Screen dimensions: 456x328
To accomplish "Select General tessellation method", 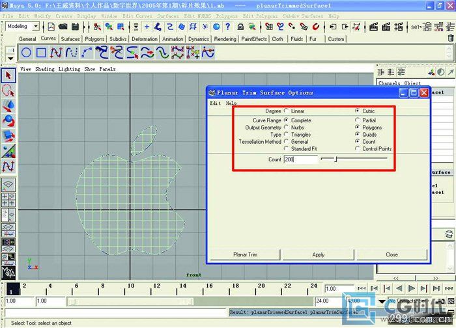I will pos(287,141).
